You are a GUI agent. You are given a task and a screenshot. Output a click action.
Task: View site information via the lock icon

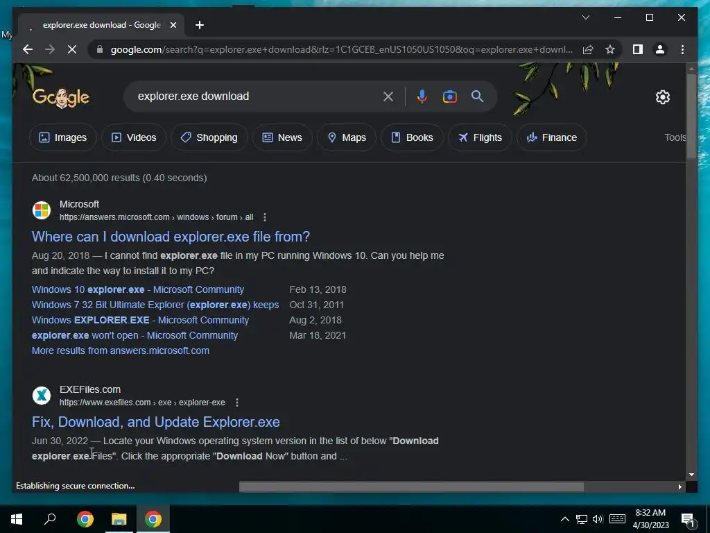(x=100, y=49)
